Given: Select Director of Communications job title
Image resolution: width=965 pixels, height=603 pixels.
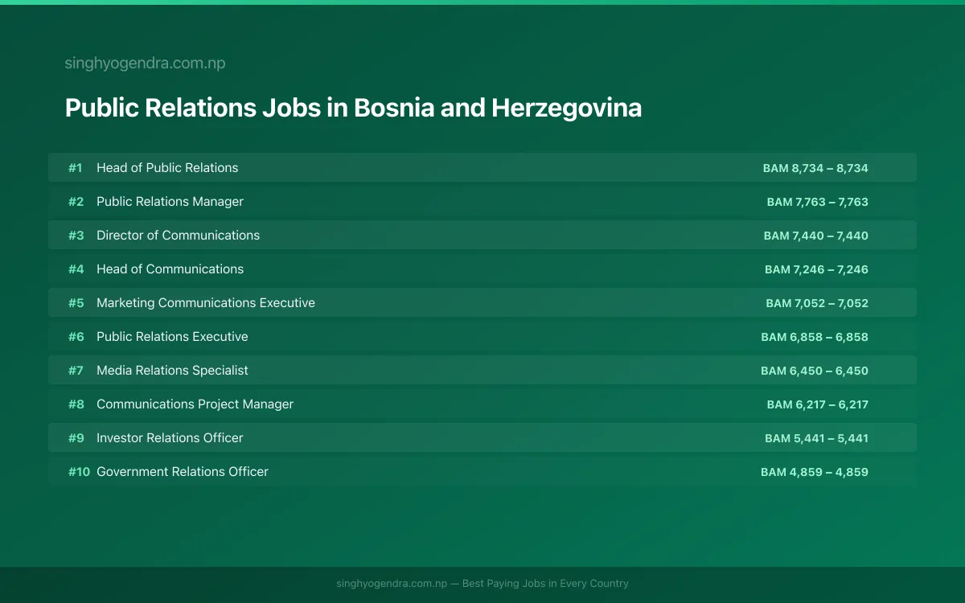Looking at the screenshot, I should pos(179,236).
